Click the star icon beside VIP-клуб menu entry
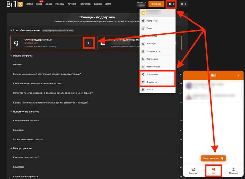The height and width of the screenshot is (179, 245). tap(143, 44)
